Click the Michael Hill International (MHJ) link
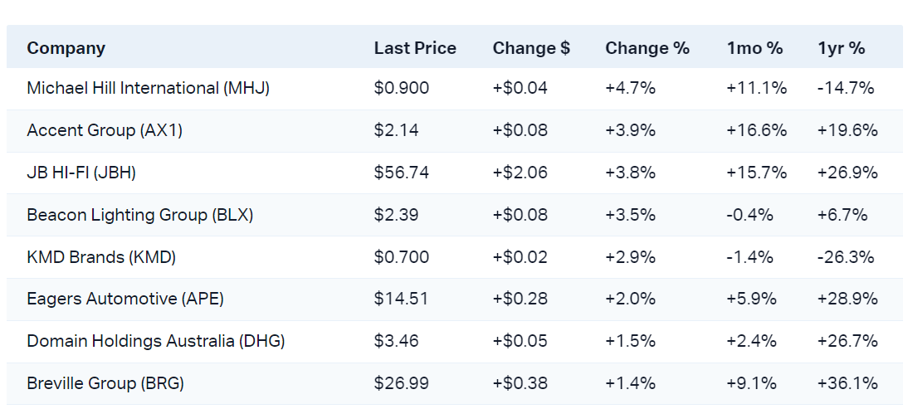 point(148,88)
